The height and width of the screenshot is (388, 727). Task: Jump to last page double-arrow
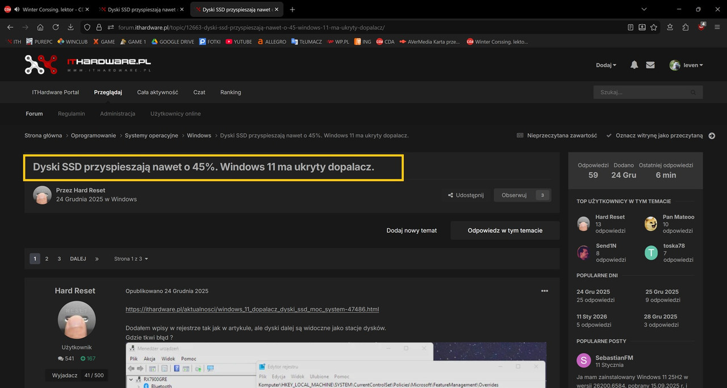point(97,258)
